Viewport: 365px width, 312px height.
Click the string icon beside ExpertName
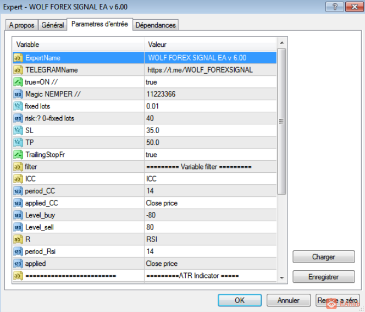tap(18, 58)
